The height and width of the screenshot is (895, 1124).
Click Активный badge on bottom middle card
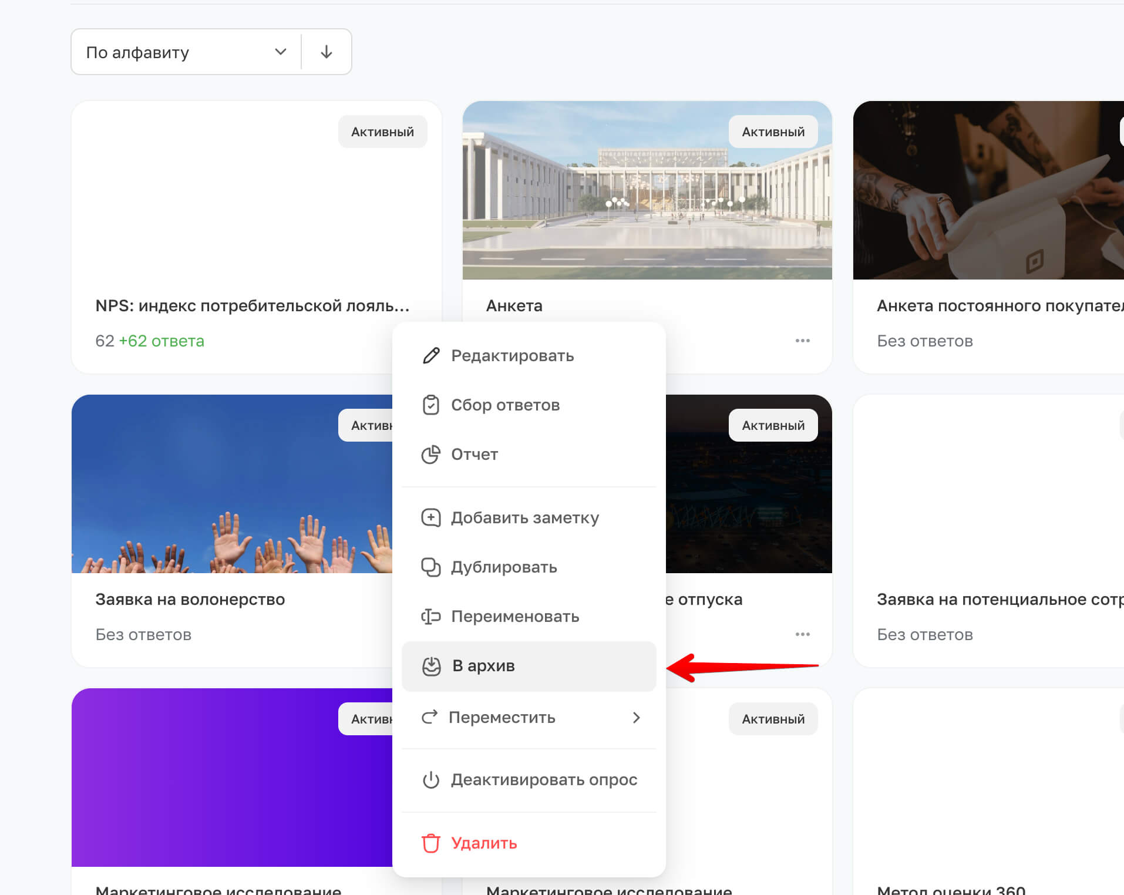click(x=773, y=719)
